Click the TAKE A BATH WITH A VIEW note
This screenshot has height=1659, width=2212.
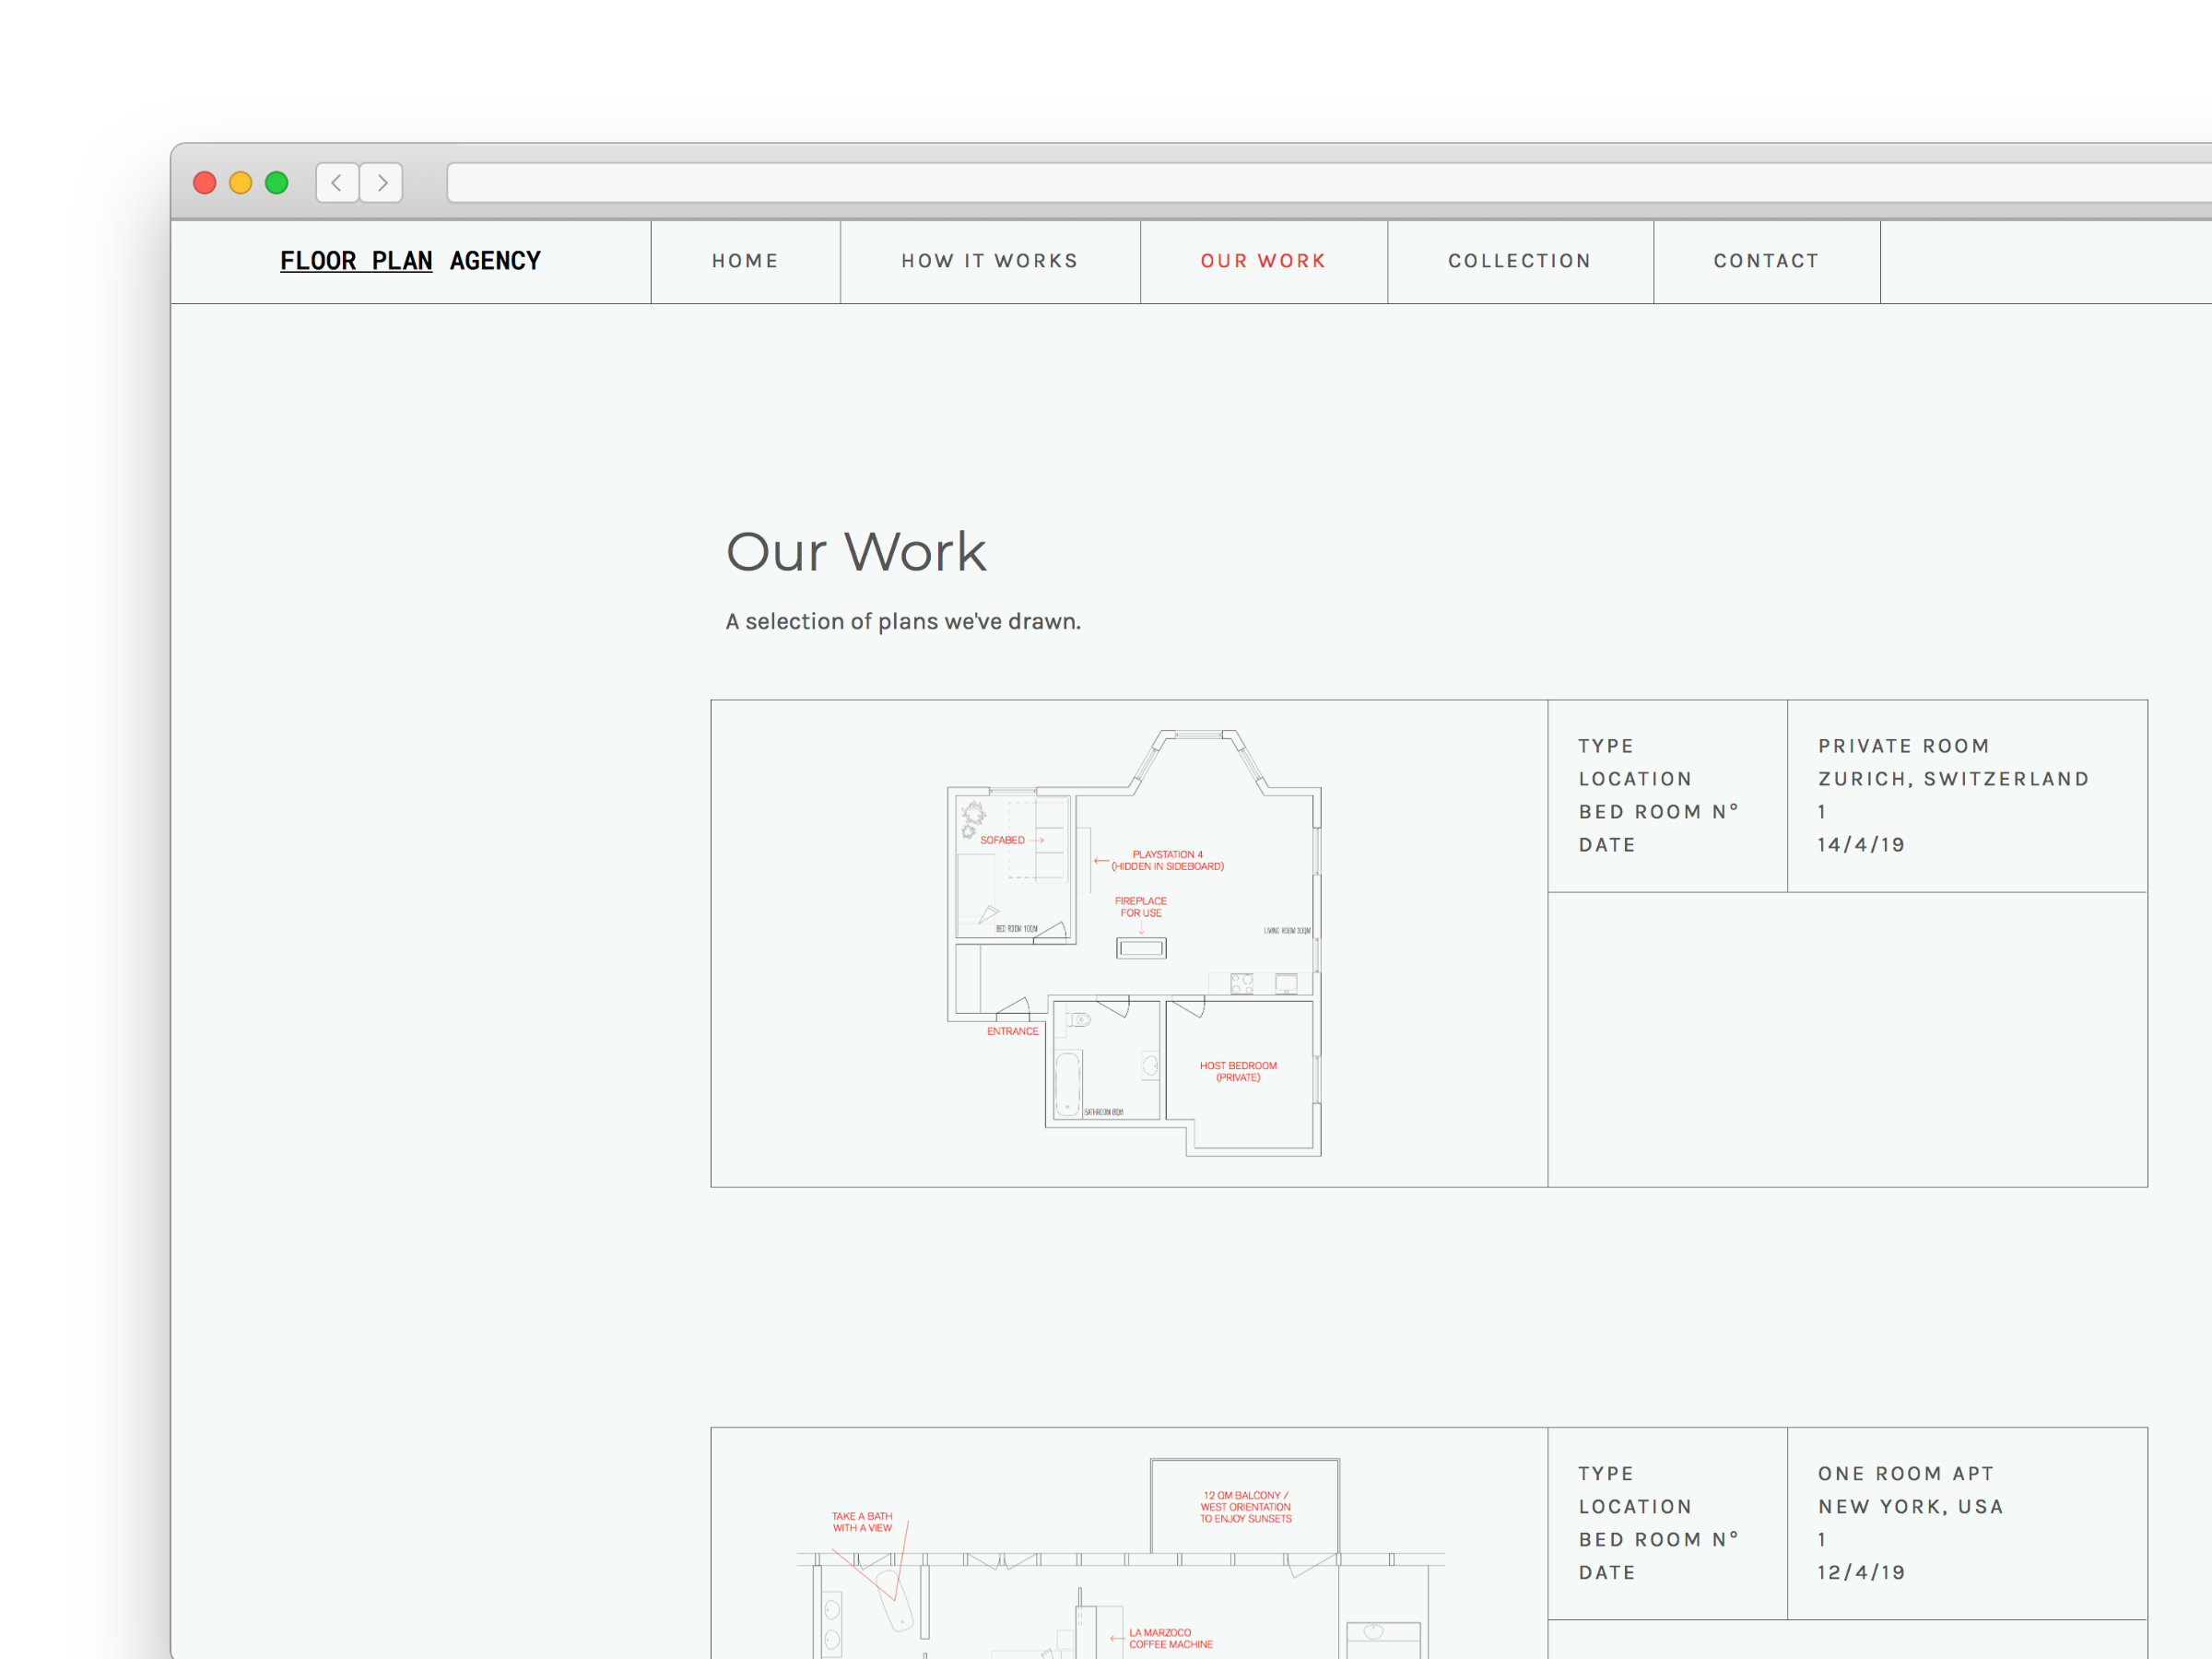861,1521
